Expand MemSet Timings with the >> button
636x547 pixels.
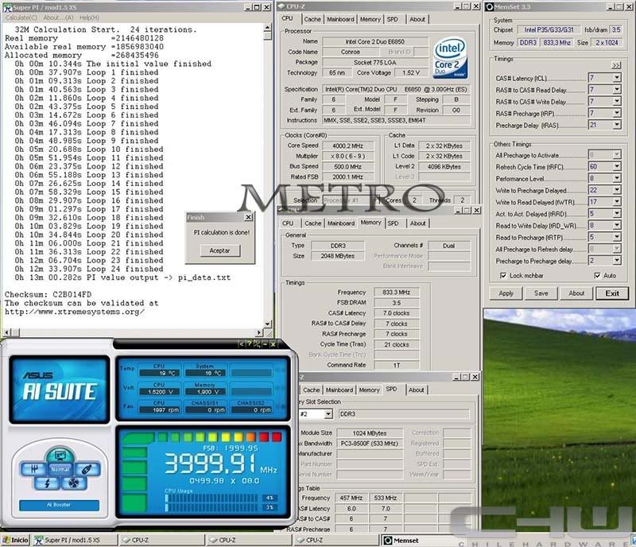[x=616, y=65]
